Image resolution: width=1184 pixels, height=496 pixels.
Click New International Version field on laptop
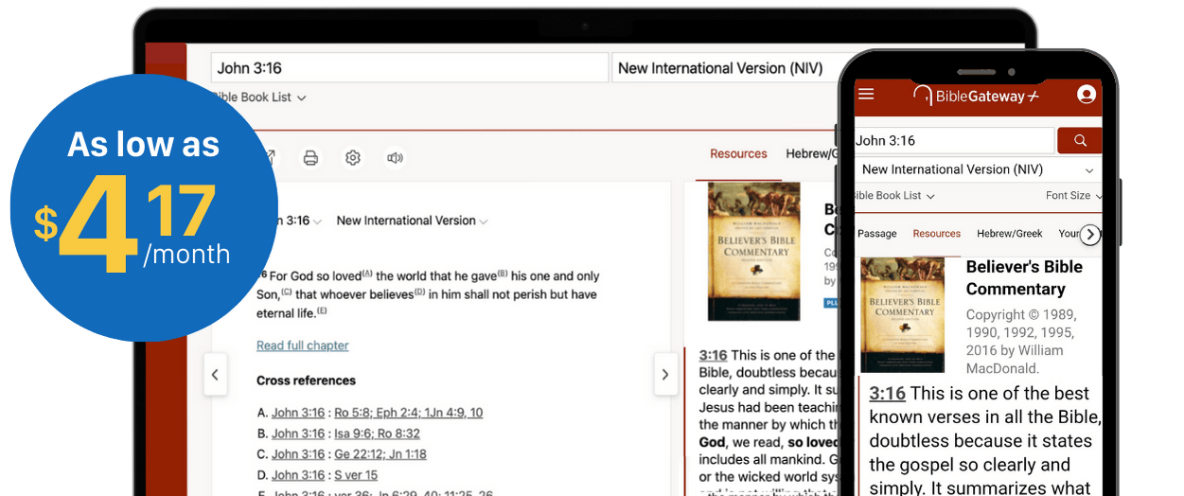pos(725,68)
